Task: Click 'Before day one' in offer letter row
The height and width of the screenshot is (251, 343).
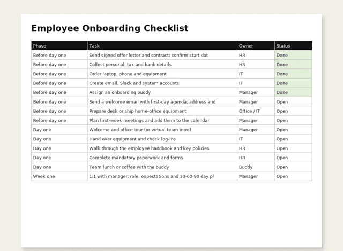Action: (x=59, y=55)
